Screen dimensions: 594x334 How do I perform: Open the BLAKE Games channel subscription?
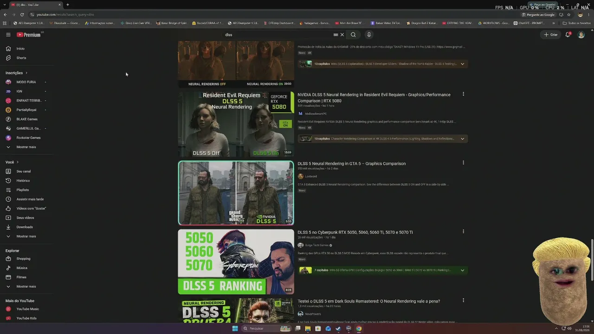click(x=26, y=119)
